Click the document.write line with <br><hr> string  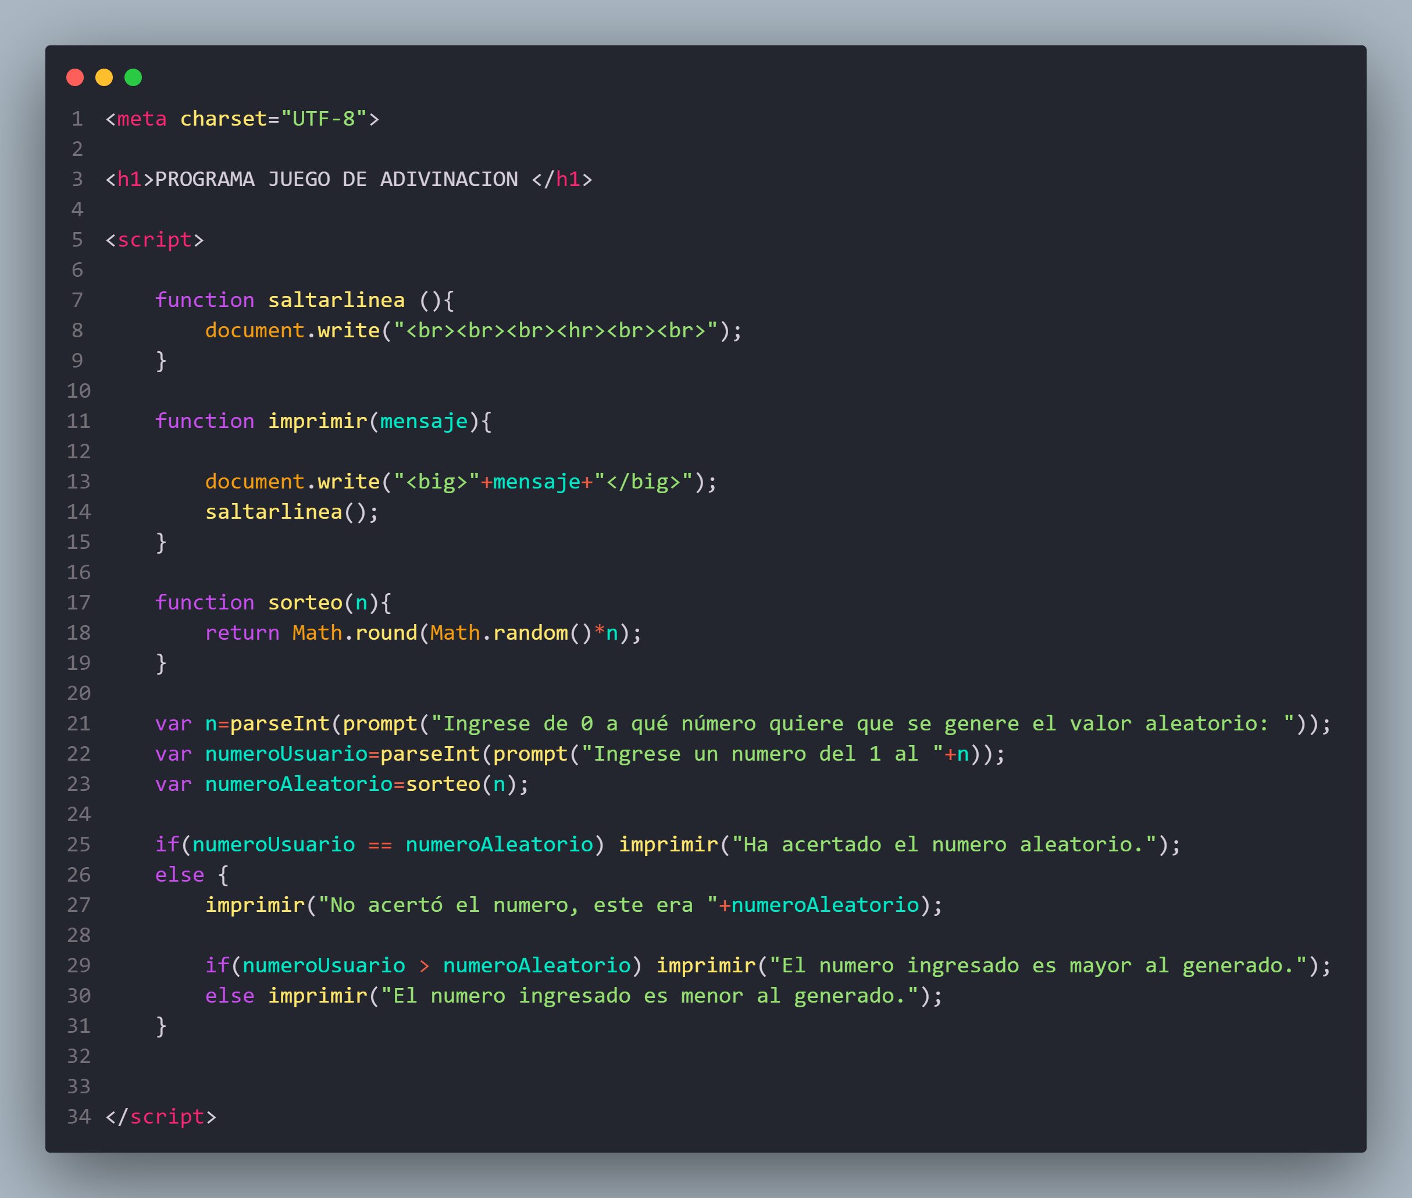point(473,331)
